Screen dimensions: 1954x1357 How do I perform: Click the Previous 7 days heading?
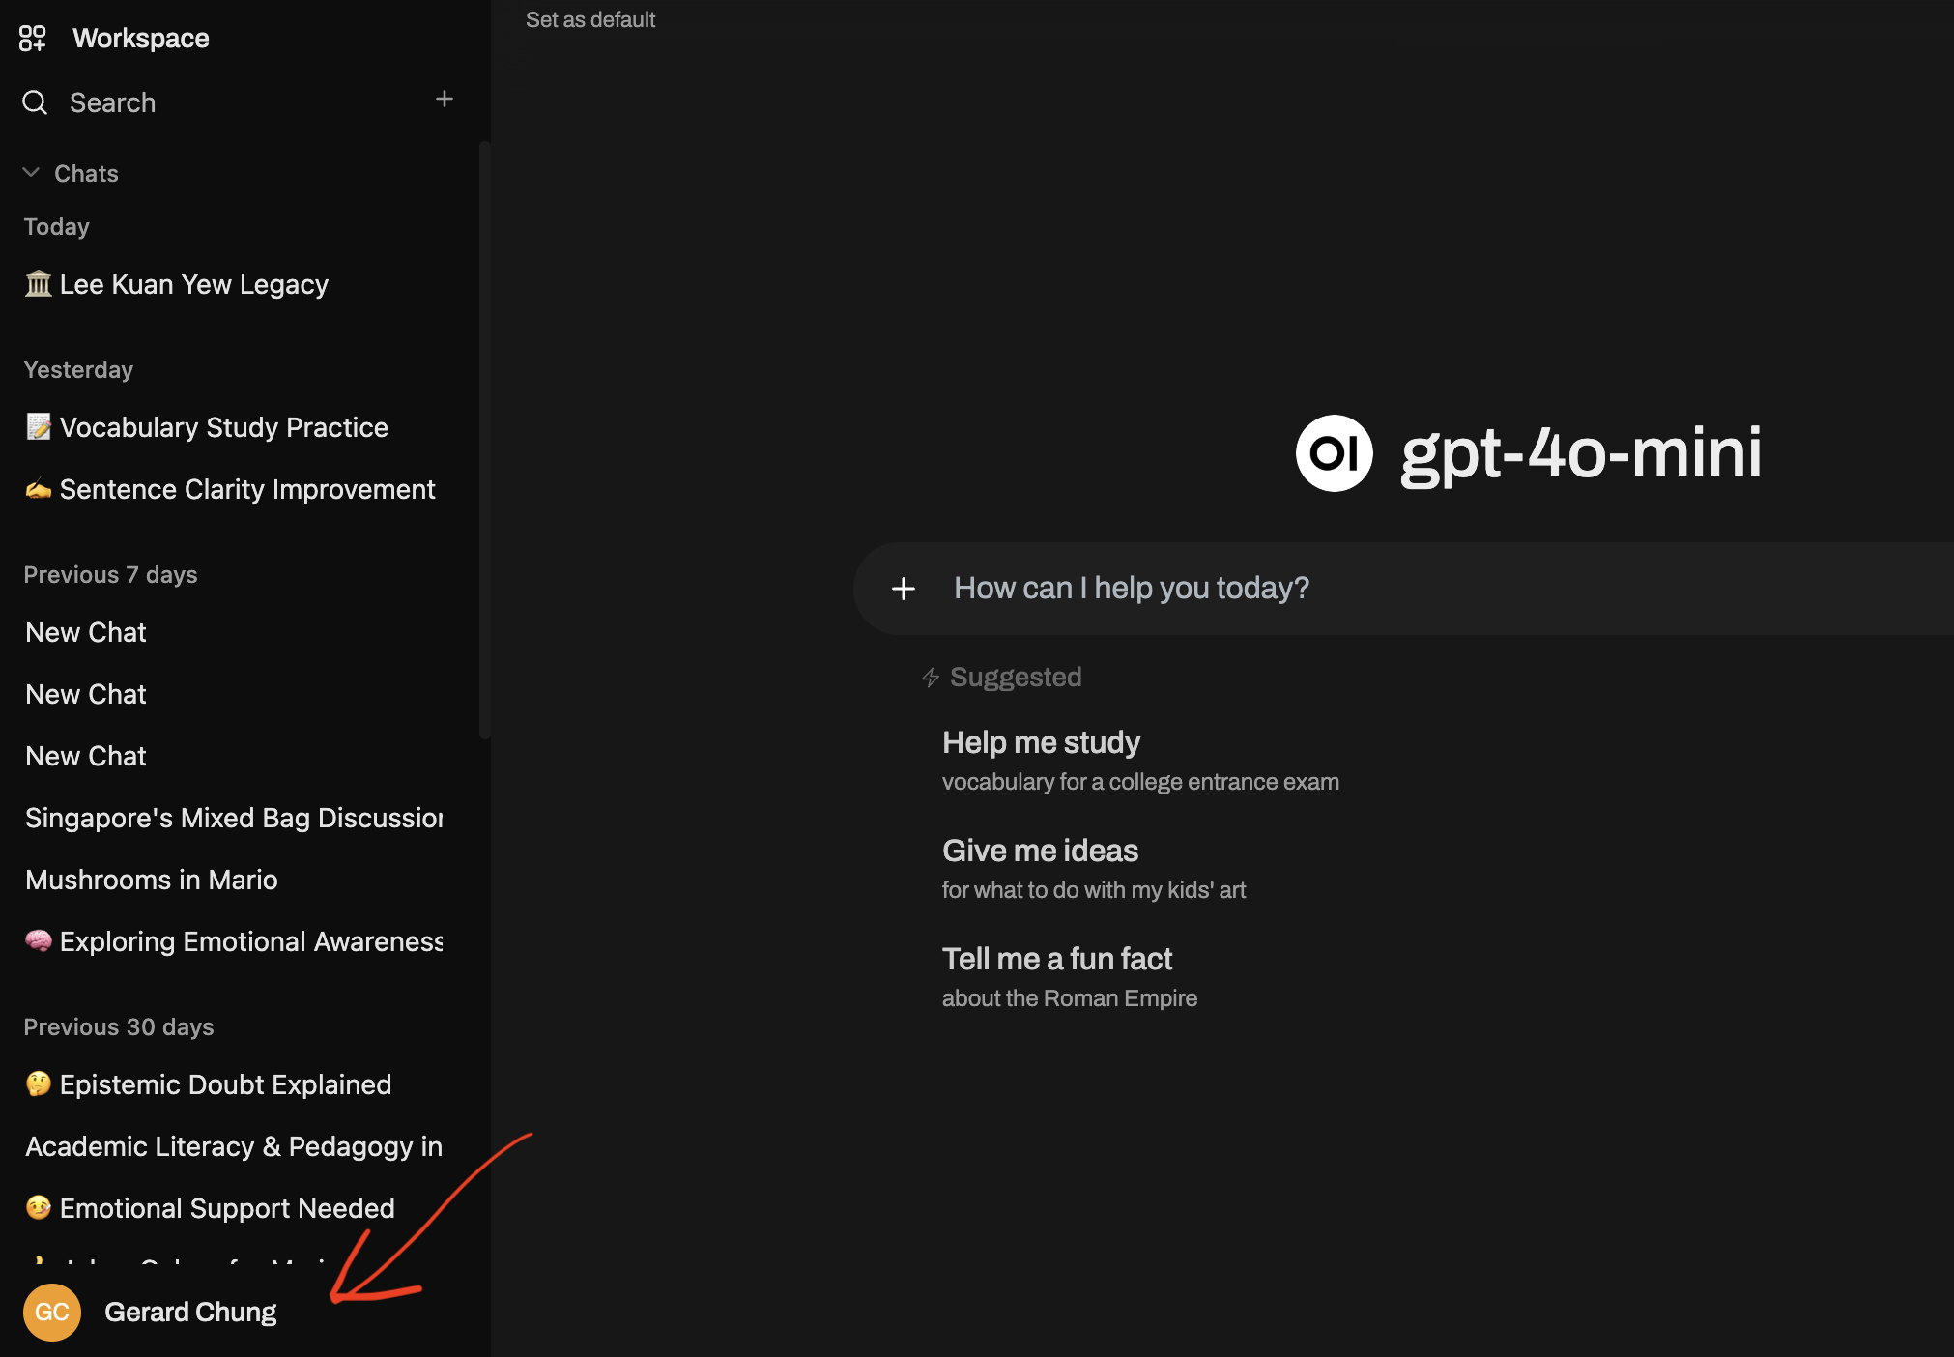coord(110,574)
